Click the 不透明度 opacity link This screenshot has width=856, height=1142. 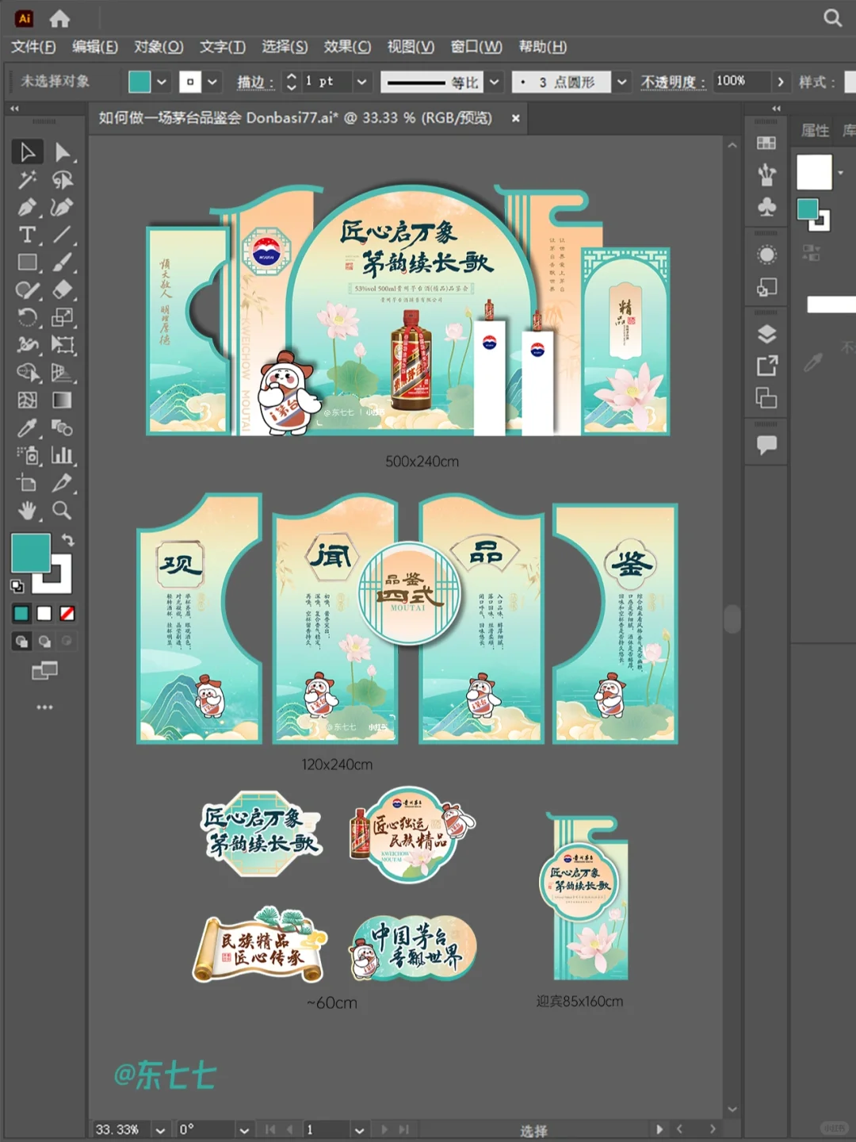[673, 82]
